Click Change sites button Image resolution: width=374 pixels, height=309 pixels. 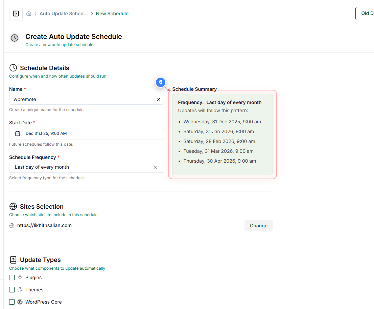click(x=259, y=226)
